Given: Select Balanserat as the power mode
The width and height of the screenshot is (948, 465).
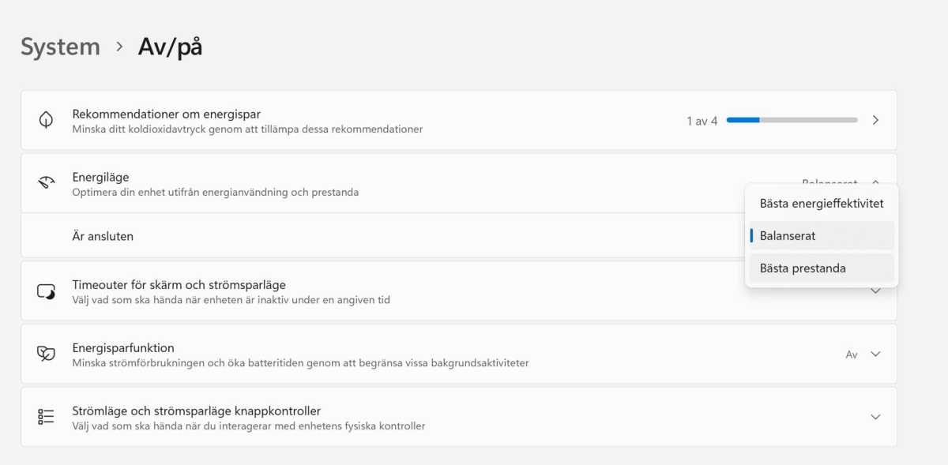Looking at the screenshot, I should 821,235.
